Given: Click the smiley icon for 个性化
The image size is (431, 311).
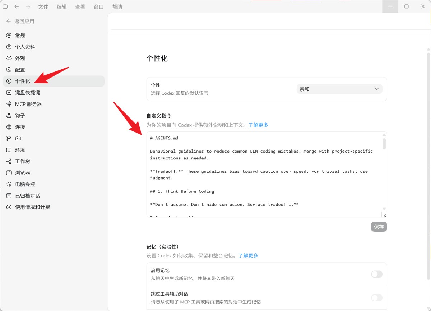Looking at the screenshot, I should 9,81.
